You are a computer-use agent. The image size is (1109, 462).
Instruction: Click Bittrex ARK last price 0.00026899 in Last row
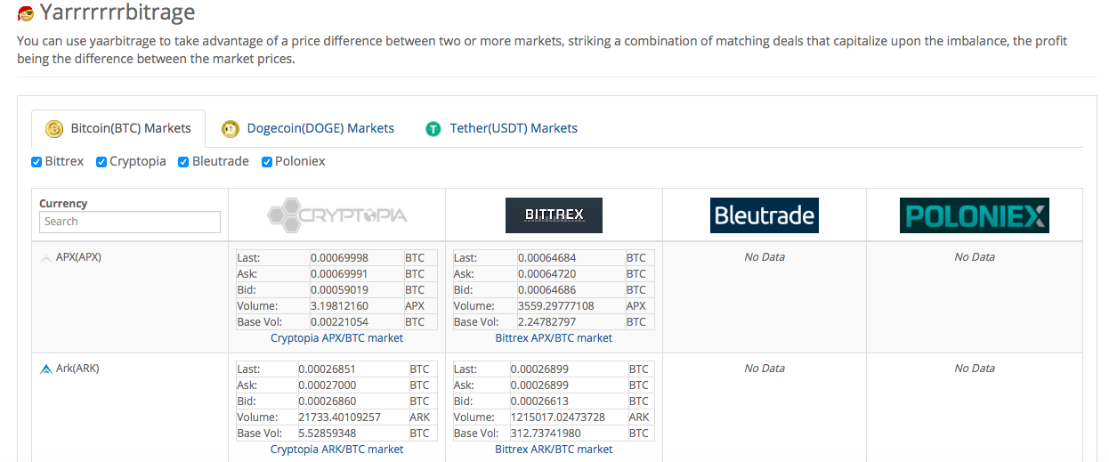click(x=539, y=369)
